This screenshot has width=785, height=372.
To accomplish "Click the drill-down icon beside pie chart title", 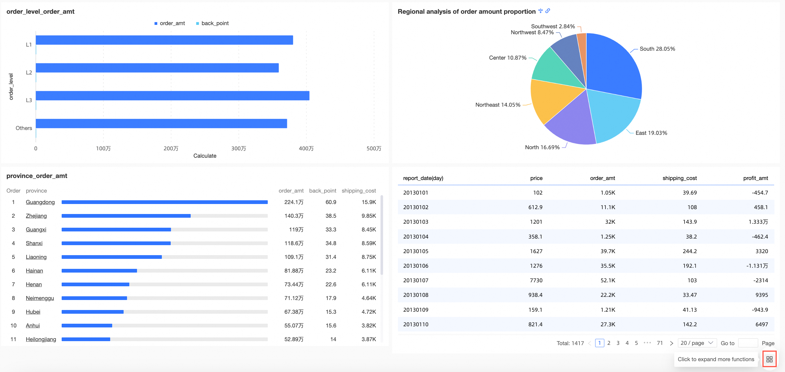I will [x=540, y=11].
